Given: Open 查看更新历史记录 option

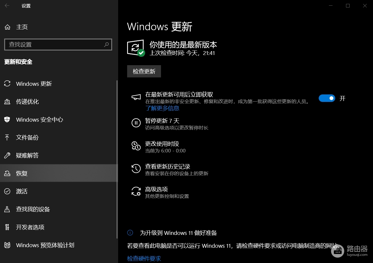Looking at the screenshot, I should [x=170, y=169].
